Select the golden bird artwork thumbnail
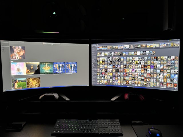 coord(33,83)
